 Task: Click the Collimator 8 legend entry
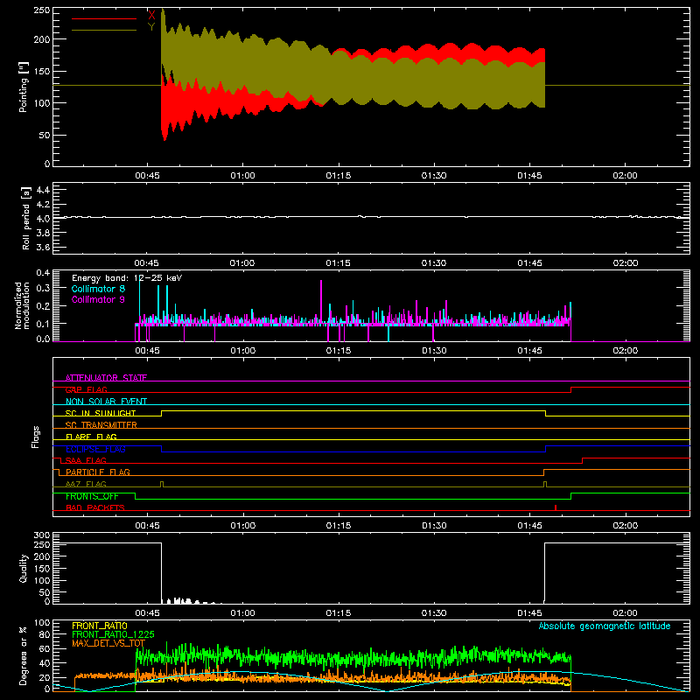click(98, 289)
